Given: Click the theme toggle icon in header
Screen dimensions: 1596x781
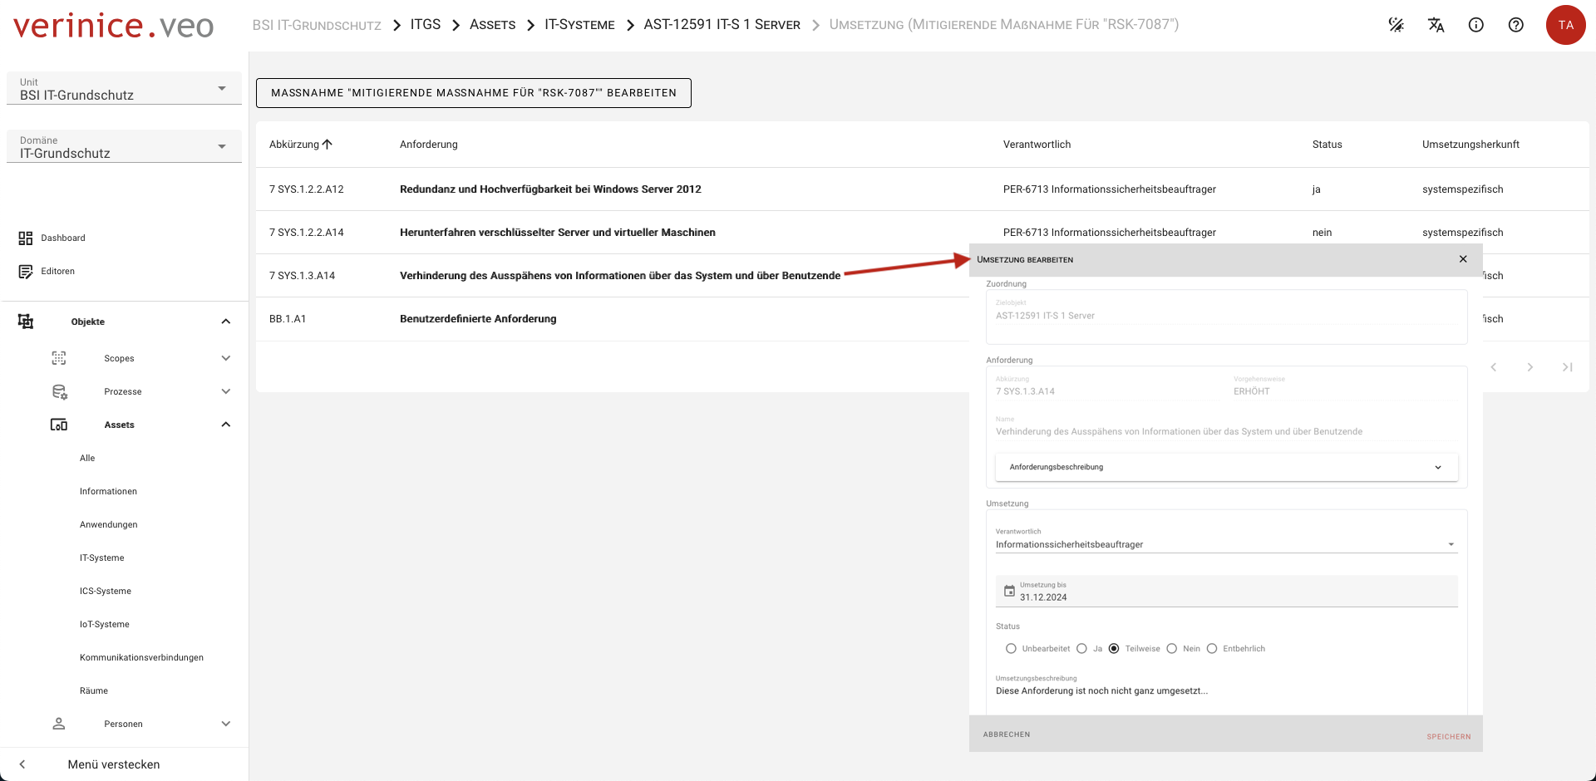Looking at the screenshot, I should click(x=1396, y=25).
